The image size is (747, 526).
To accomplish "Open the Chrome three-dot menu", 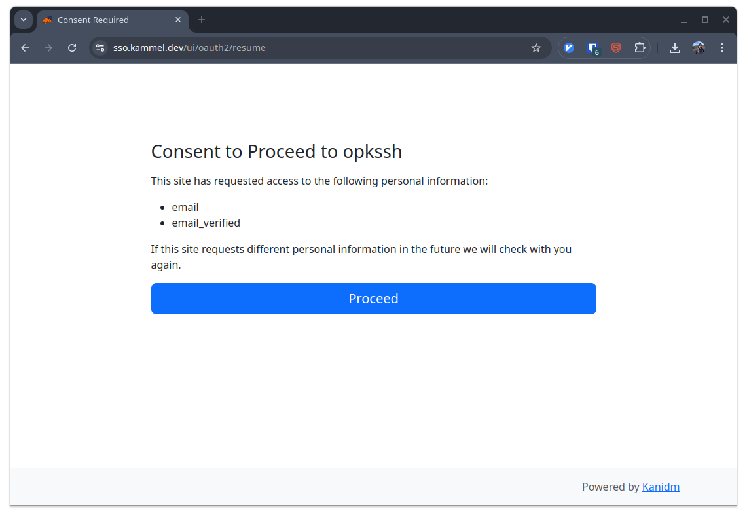I will tap(721, 48).
